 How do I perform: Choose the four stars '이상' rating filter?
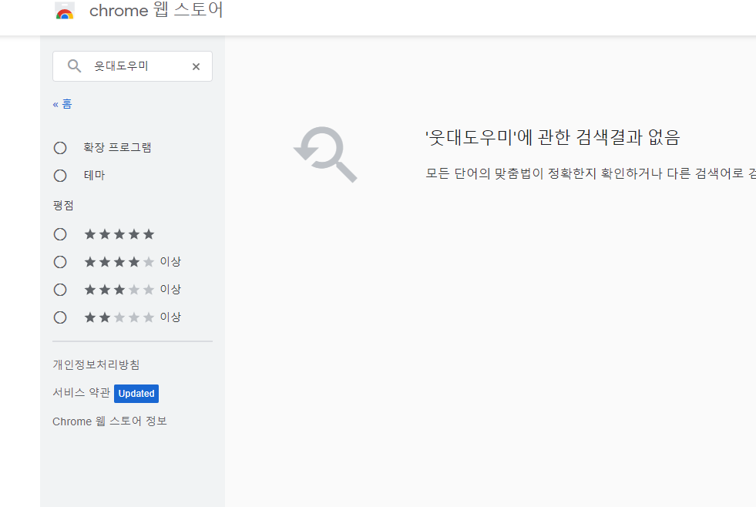click(60, 262)
